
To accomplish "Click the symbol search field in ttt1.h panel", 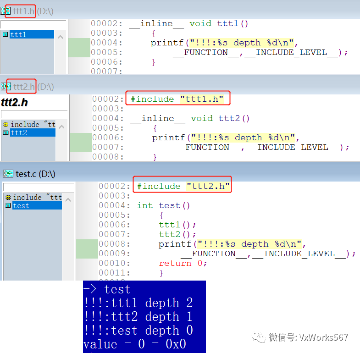I will click(x=33, y=25).
